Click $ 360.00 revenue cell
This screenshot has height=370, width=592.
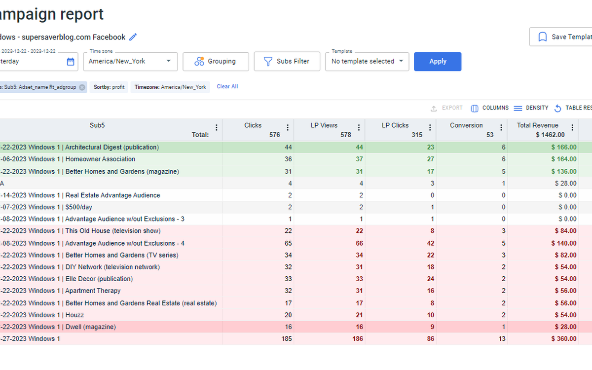point(564,339)
